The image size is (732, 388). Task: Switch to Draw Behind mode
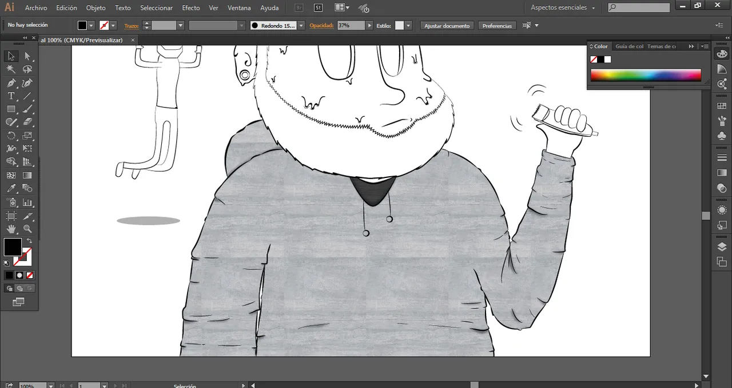point(19,288)
